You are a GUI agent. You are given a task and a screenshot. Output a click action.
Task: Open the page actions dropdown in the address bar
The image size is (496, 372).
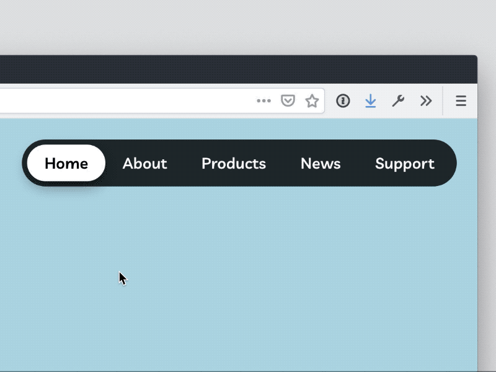click(x=263, y=100)
